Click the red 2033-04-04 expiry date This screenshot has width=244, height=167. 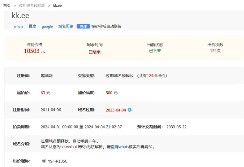pos(116,110)
